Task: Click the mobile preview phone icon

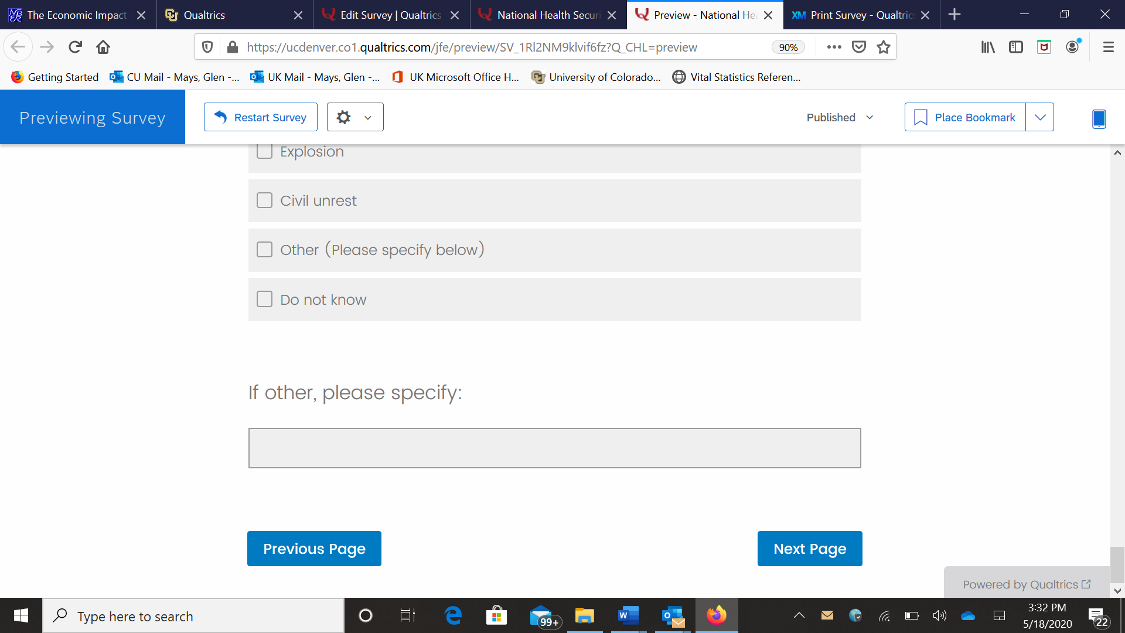Action: (1099, 118)
